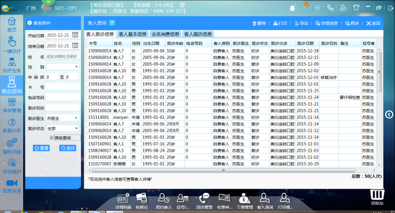The image size is (395, 213).
Task: Click the 重置 reset button
Action: [x=41, y=148]
